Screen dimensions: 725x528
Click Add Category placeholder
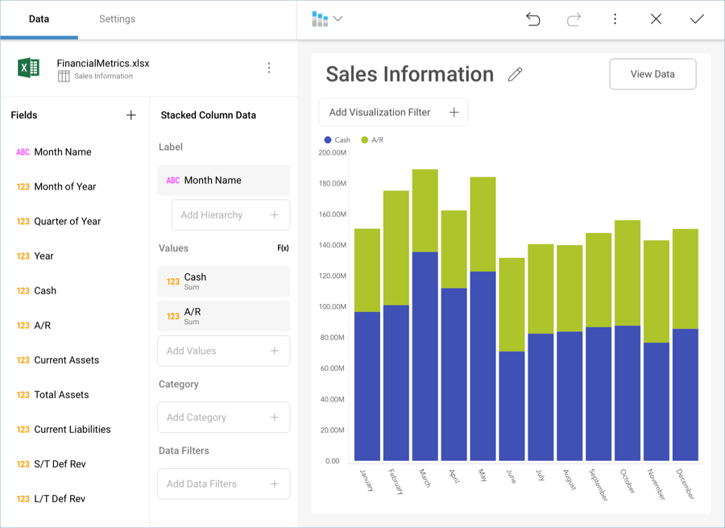coord(223,418)
